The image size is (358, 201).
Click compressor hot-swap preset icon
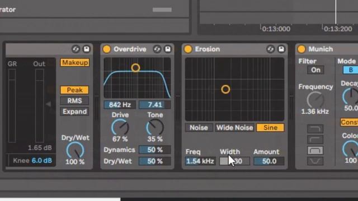pos(76,49)
